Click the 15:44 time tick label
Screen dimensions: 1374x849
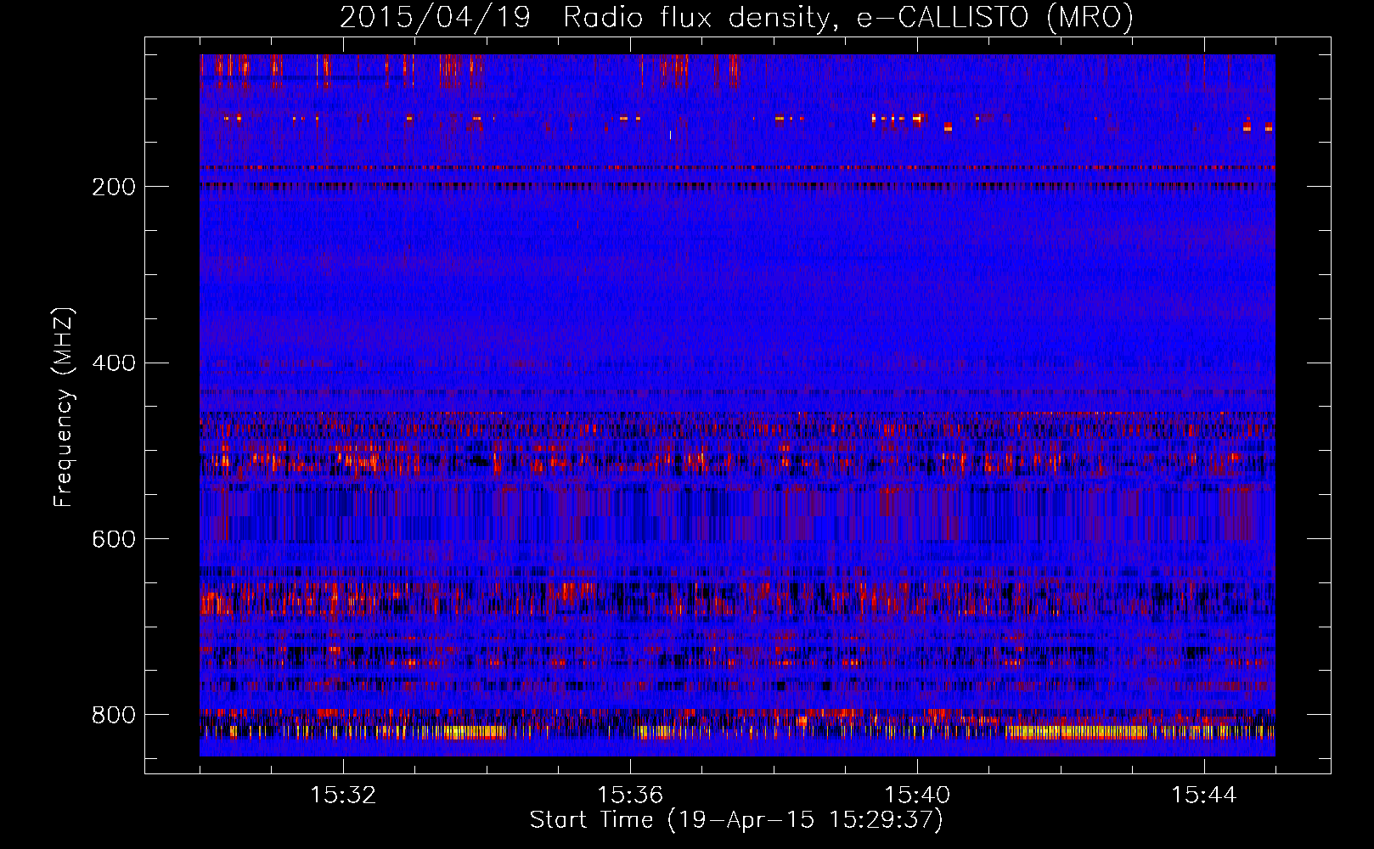click(1204, 795)
